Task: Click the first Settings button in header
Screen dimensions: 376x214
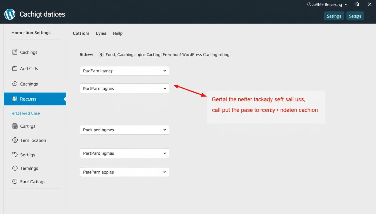Action: [x=334, y=16]
